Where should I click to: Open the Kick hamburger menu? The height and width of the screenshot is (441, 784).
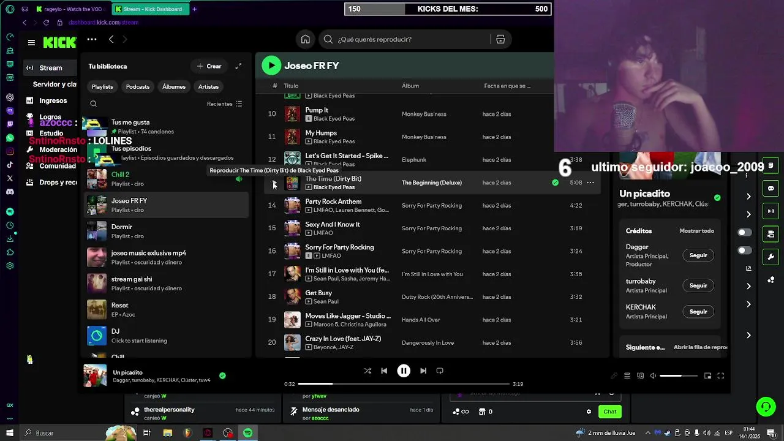31,42
